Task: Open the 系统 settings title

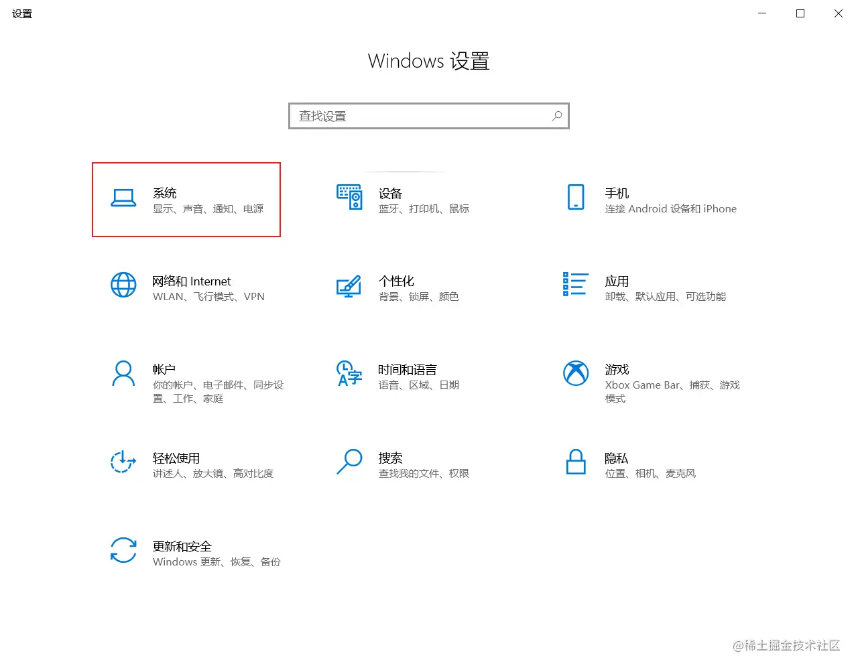Action: pos(165,193)
